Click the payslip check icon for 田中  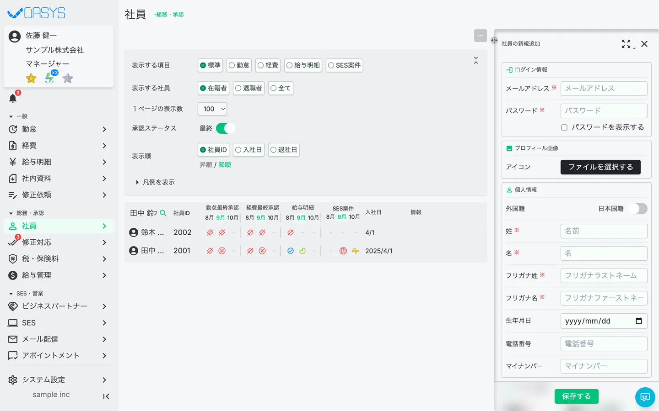click(x=291, y=251)
